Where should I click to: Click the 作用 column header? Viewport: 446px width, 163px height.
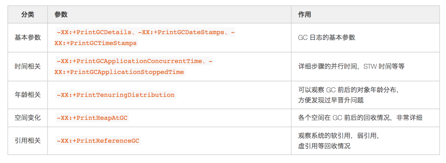305,15
